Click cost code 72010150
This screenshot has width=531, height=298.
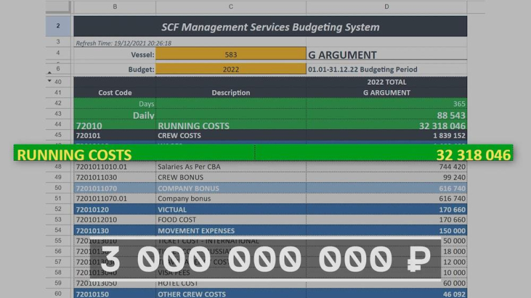[x=92, y=294]
